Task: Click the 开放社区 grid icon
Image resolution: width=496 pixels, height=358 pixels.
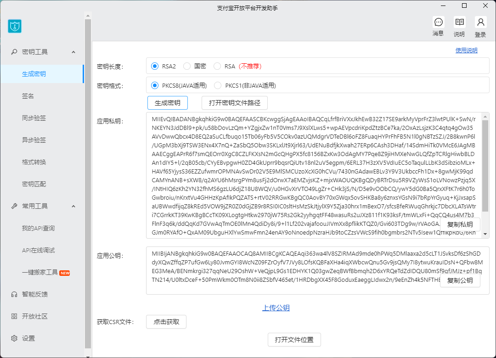Action: point(14,316)
